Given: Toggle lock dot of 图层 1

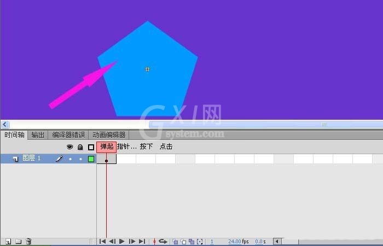Looking at the screenshot, I should 80,159.
